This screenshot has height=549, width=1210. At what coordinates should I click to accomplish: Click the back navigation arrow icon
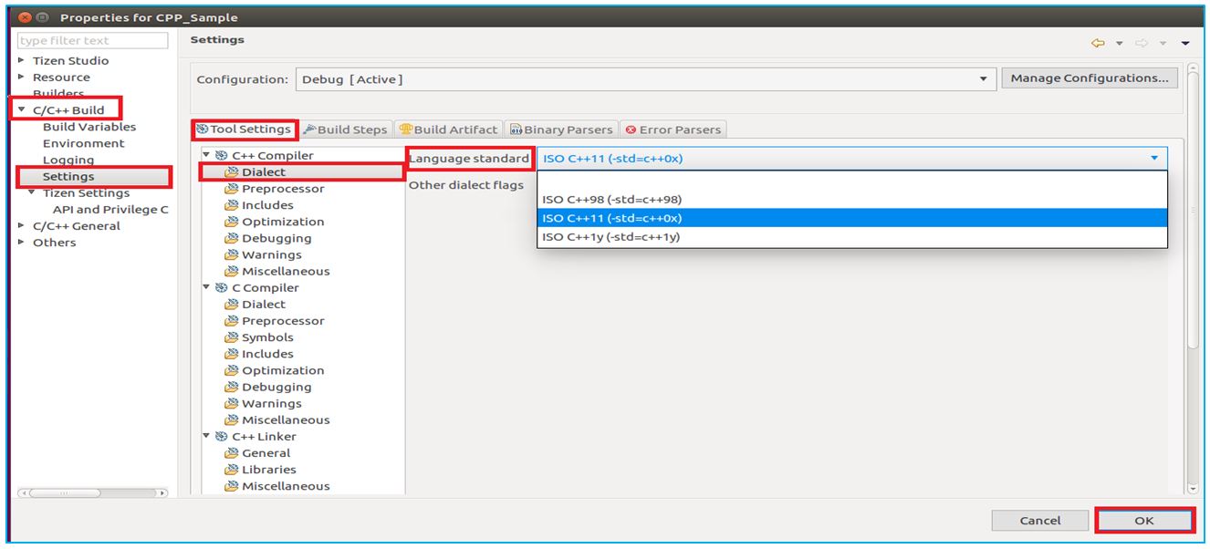(1098, 43)
